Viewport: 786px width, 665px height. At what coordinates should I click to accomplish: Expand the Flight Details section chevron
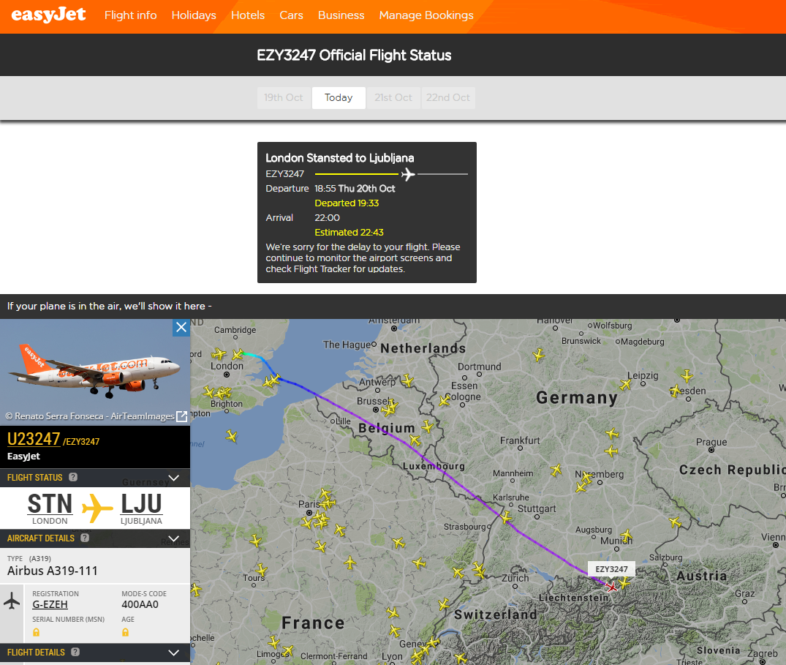(174, 653)
